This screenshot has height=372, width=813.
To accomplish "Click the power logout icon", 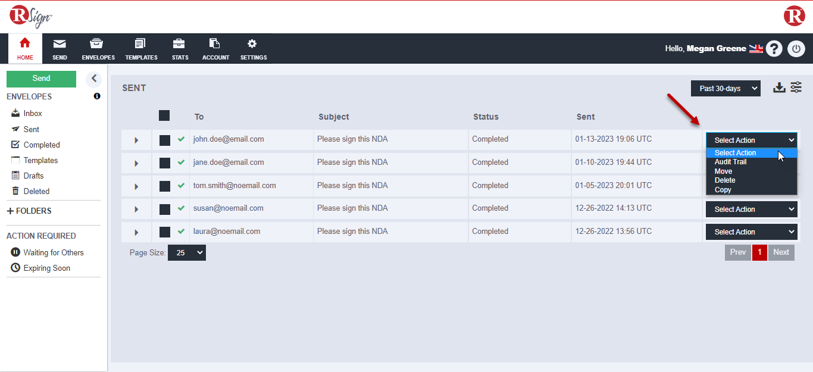I will pos(796,49).
